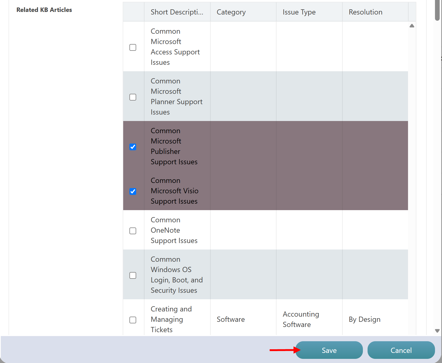Check the Creating and Managing Tickets checkbox

click(x=133, y=320)
